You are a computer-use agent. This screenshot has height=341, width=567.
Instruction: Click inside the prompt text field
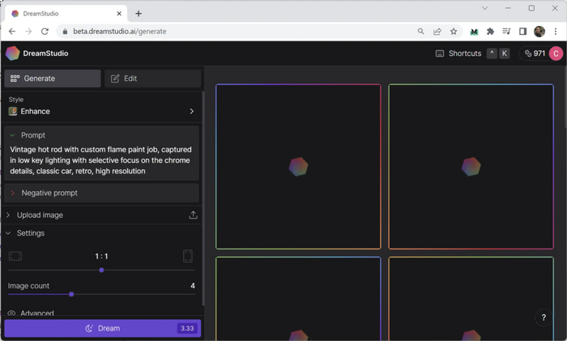[101, 160]
